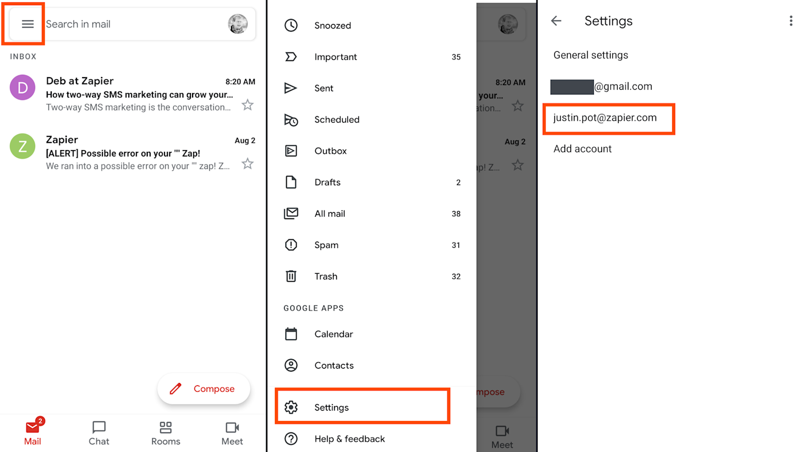The height and width of the screenshot is (452, 805).
Task: Star the Deb at Zapier email
Action: click(x=247, y=105)
